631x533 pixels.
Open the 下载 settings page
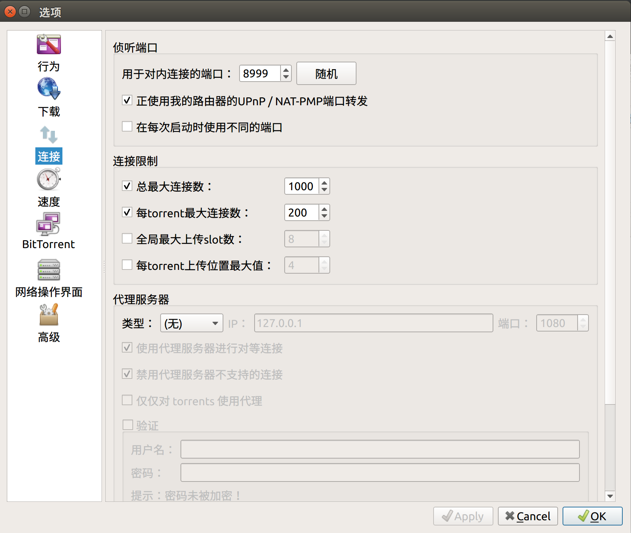(49, 98)
